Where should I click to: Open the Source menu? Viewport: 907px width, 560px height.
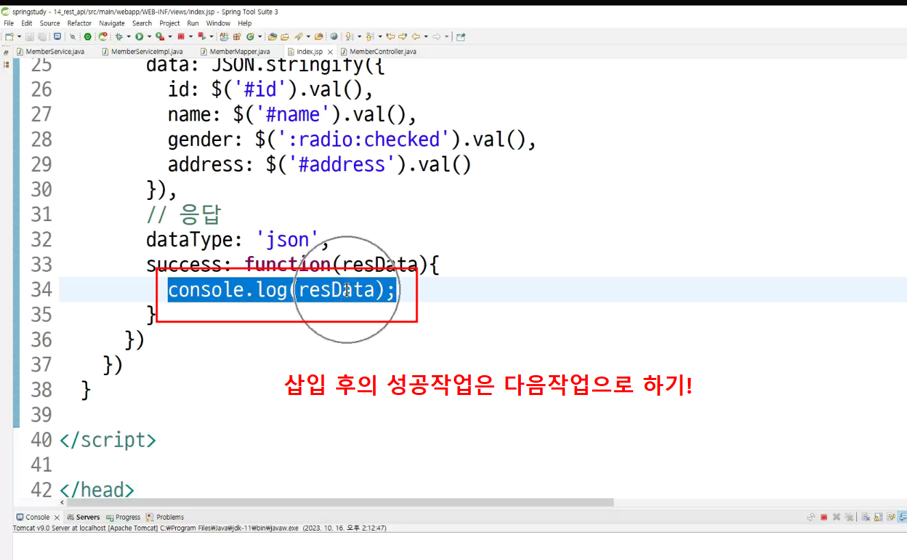pyautogui.click(x=50, y=23)
